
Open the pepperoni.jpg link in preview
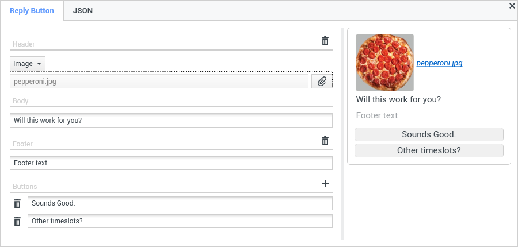[x=439, y=63]
